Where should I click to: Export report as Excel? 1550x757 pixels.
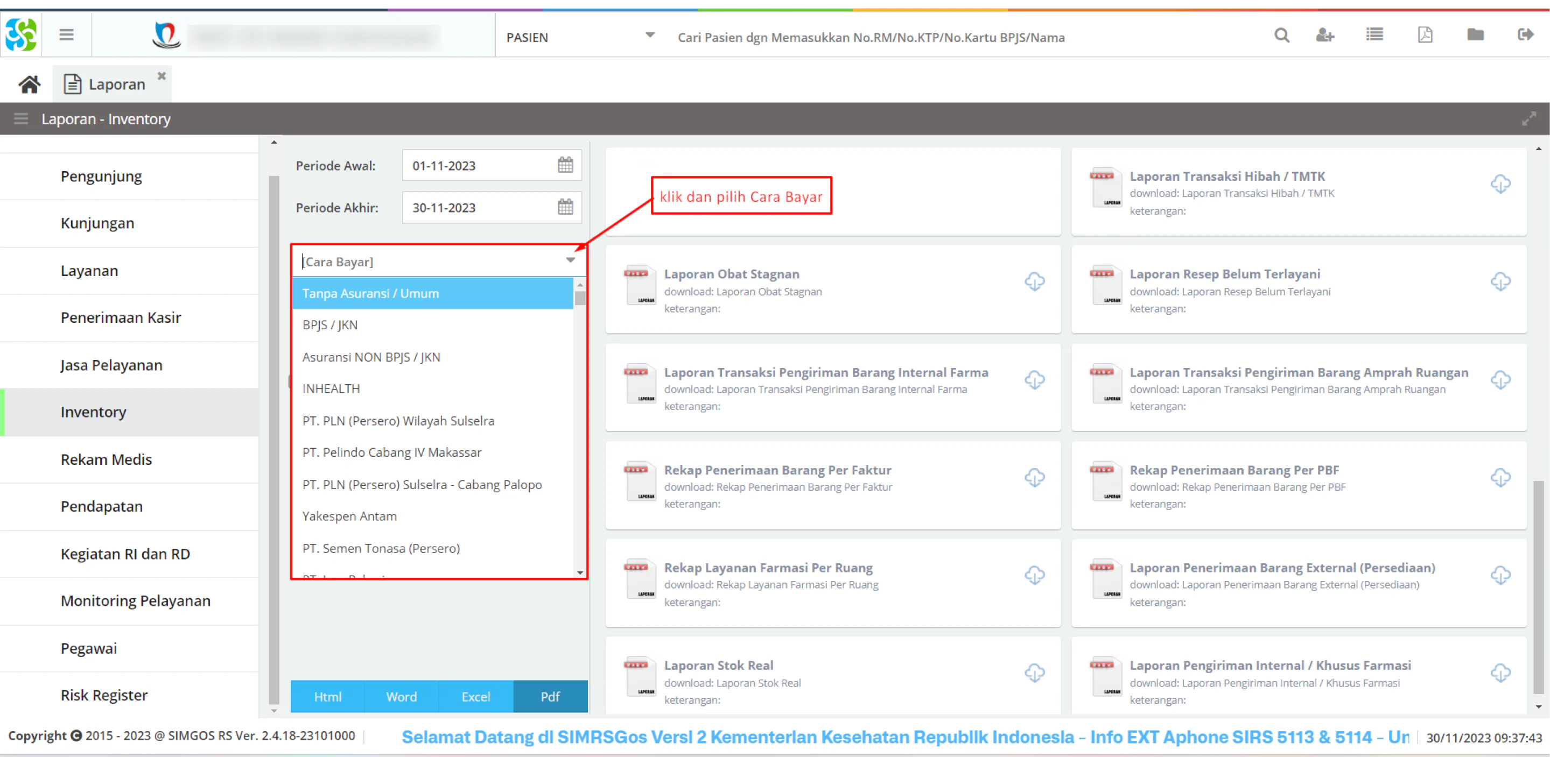[x=476, y=696]
